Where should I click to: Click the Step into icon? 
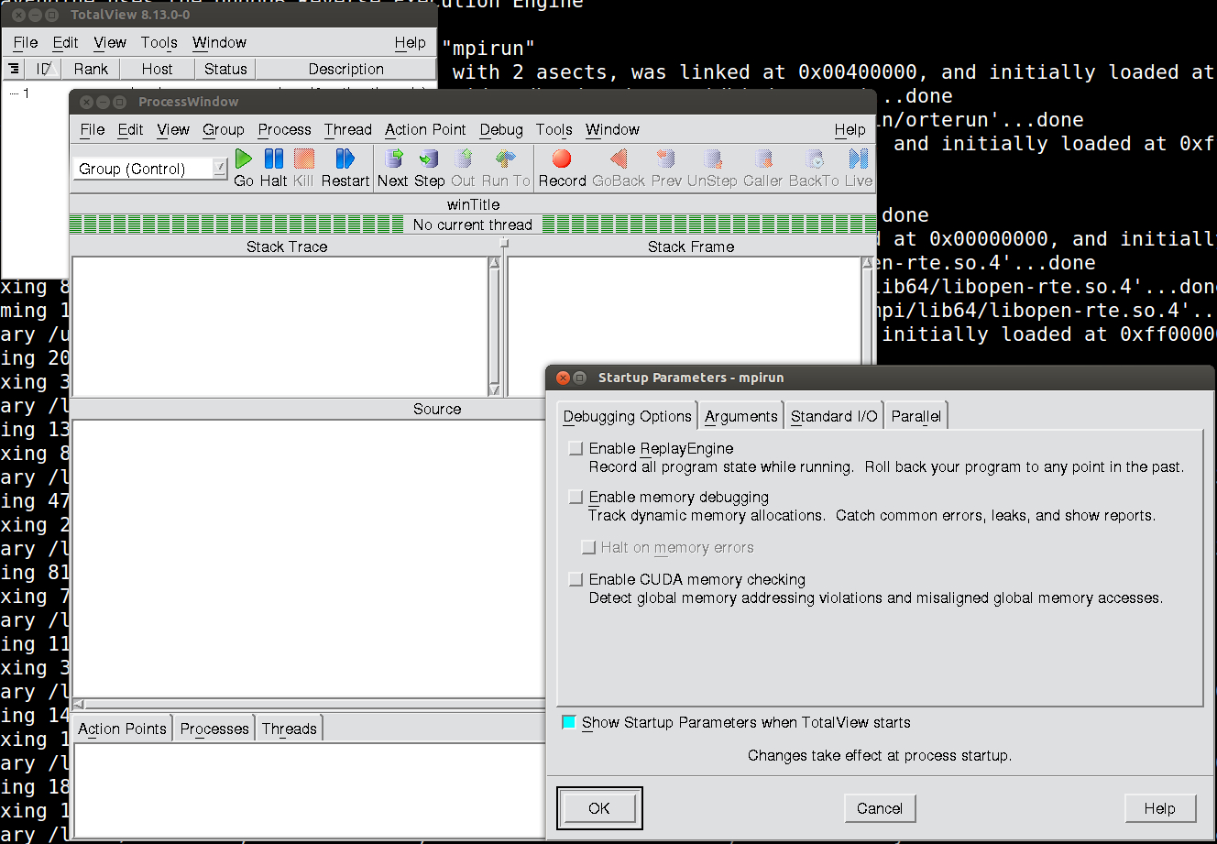pyautogui.click(x=429, y=159)
